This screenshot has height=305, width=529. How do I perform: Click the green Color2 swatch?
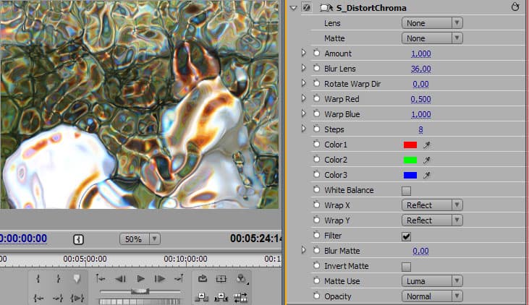tap(410, 160)
